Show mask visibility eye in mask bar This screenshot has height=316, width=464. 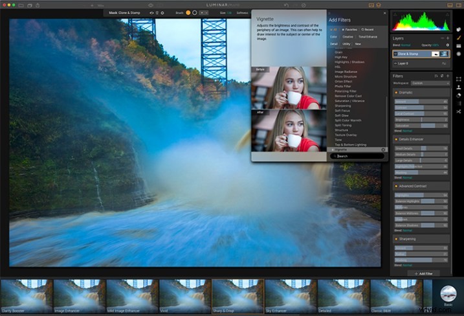tap(151, 13)
